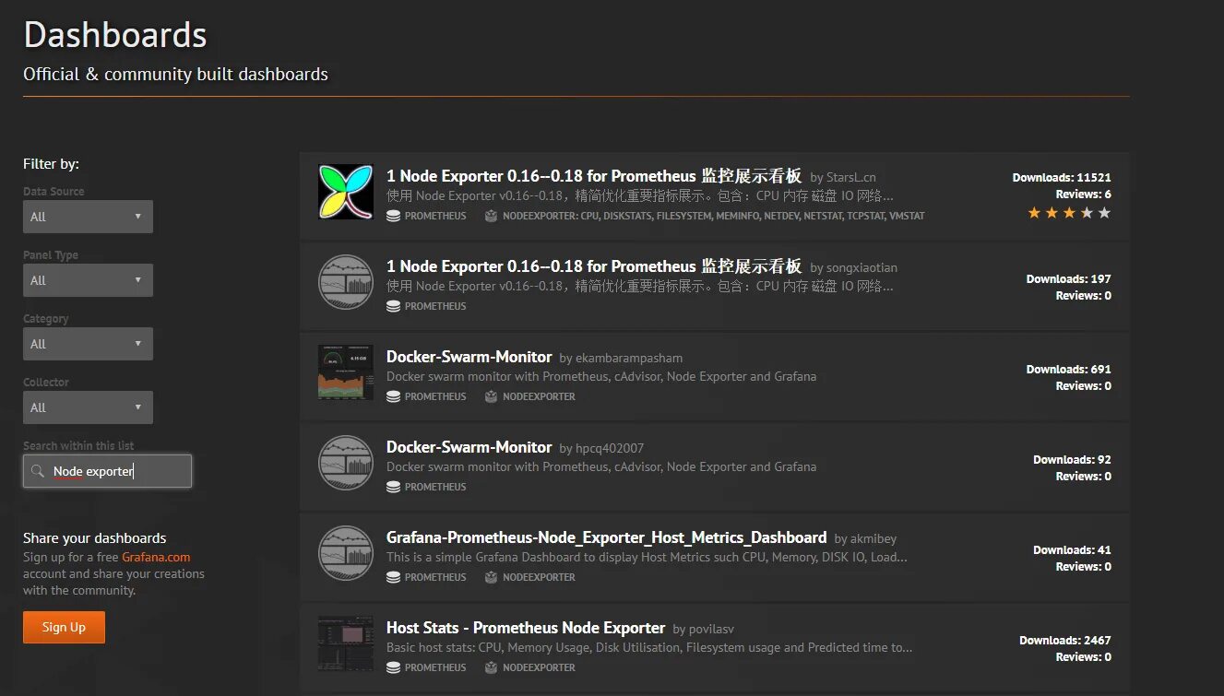Viewport: 1224px width, 696px height.
Task: Click author name 'by ekambarampasham'
Action: [x=621, y=358]
